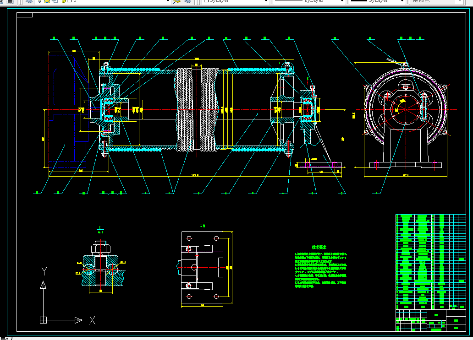Click the Y axis label of UCS icon
The height and width of the screenshot is (340, 473).
tap(44, 271)
